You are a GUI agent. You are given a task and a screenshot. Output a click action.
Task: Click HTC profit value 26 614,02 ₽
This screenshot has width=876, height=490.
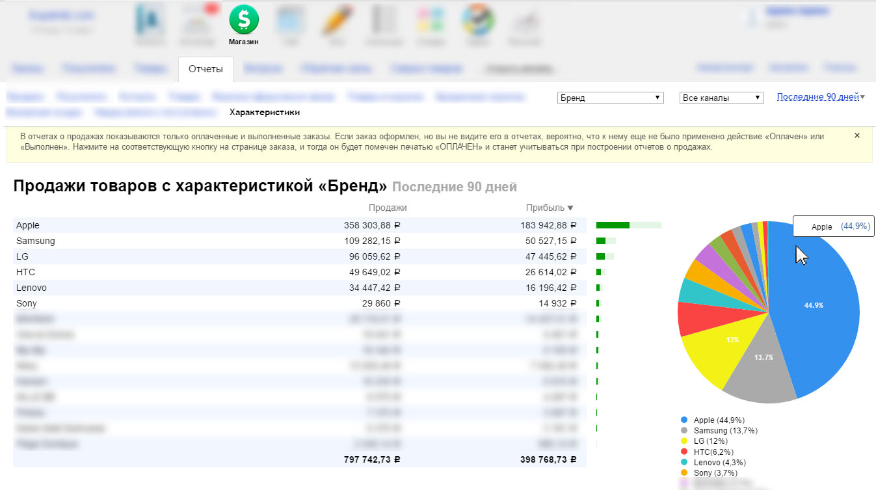(x=551, y=272)
